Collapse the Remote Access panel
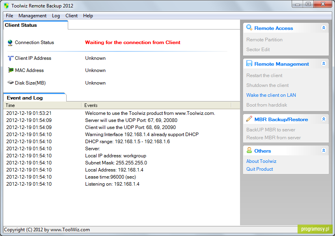This screenshot has height=236, width=335. pos(324,28)
